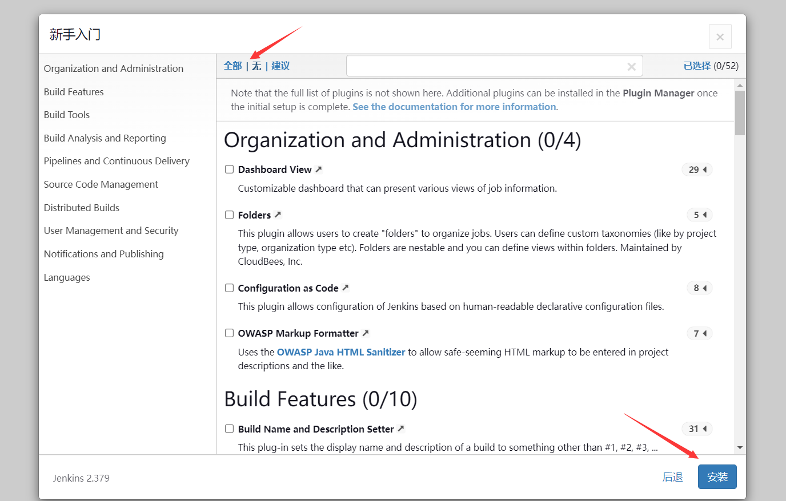Image resolution: width=786 pixels, height=501 pixels.
Task: Expand Configuration as Code dependencies badge 8
Action: [700, 288]
